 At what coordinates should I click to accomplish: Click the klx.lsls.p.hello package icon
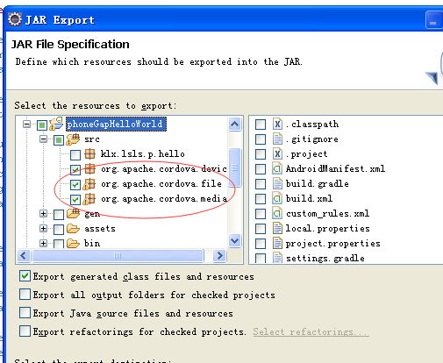point(89,153)
